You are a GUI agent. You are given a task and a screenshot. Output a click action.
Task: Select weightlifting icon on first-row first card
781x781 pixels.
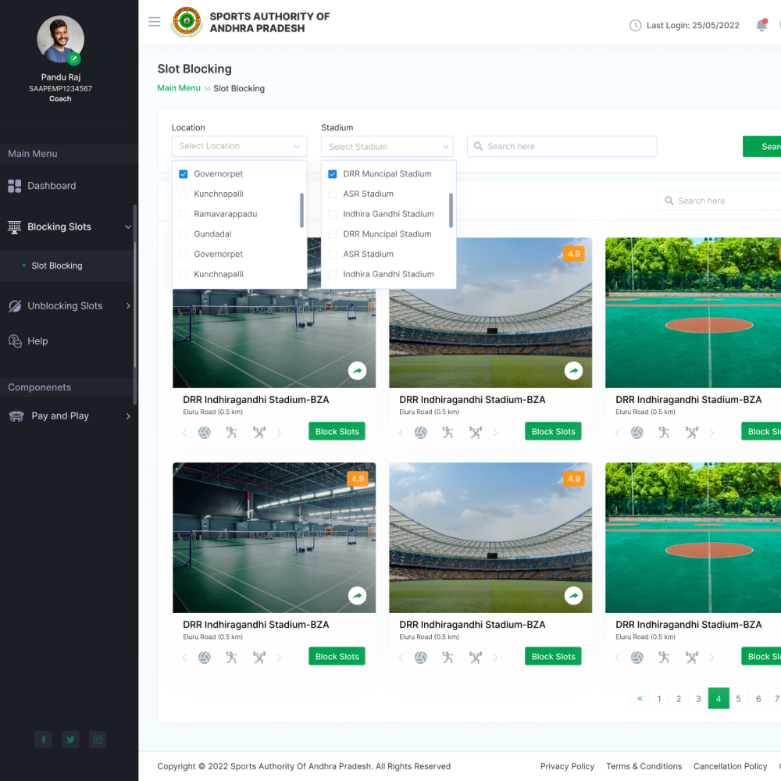point(259,433)
